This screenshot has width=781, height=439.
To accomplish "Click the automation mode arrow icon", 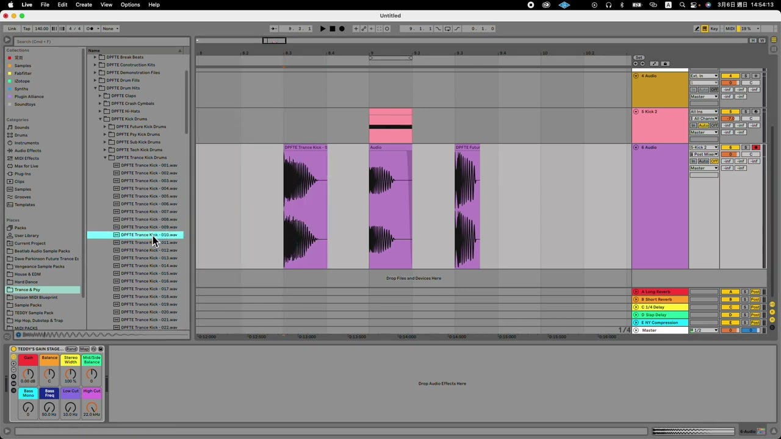I will pyautogui.click(x=654, y=63).
